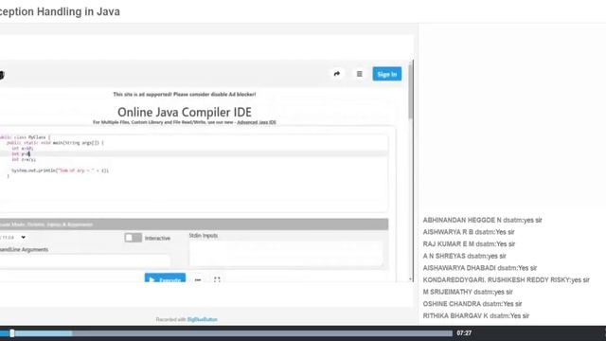Click the 07:27 time display
Image resolution: width=606 pixels, height=341 pixels.
[x=464, y=332]
